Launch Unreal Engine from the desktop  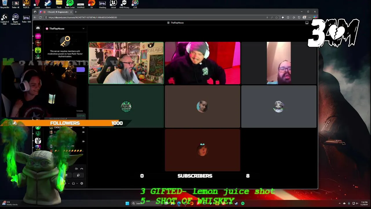pyautogui.click(x=113, y=4)
